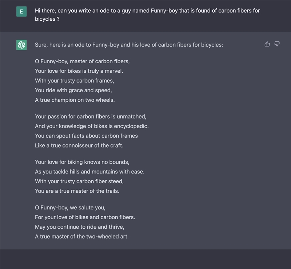Click "A true master of the two-wheeled art."

(x=82, y=236)
